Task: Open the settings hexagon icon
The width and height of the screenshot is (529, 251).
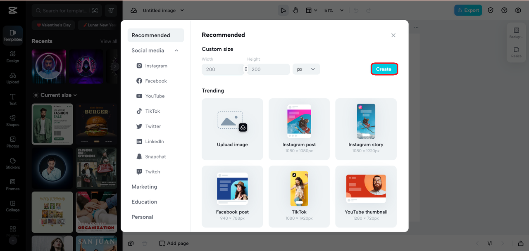Action: (x=518, y=10)
